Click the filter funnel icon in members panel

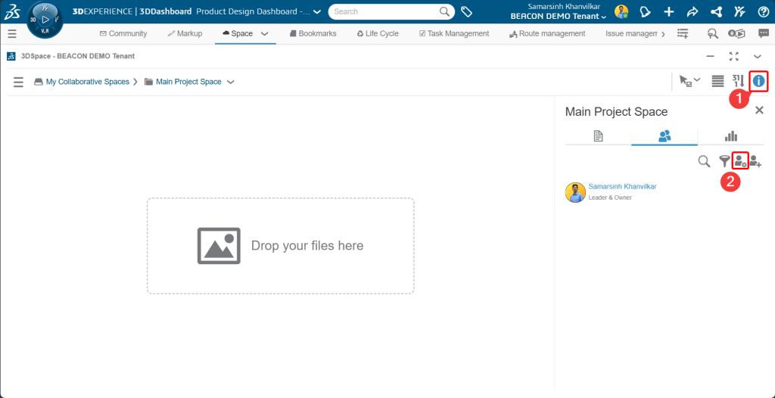[x=724, y=160]
